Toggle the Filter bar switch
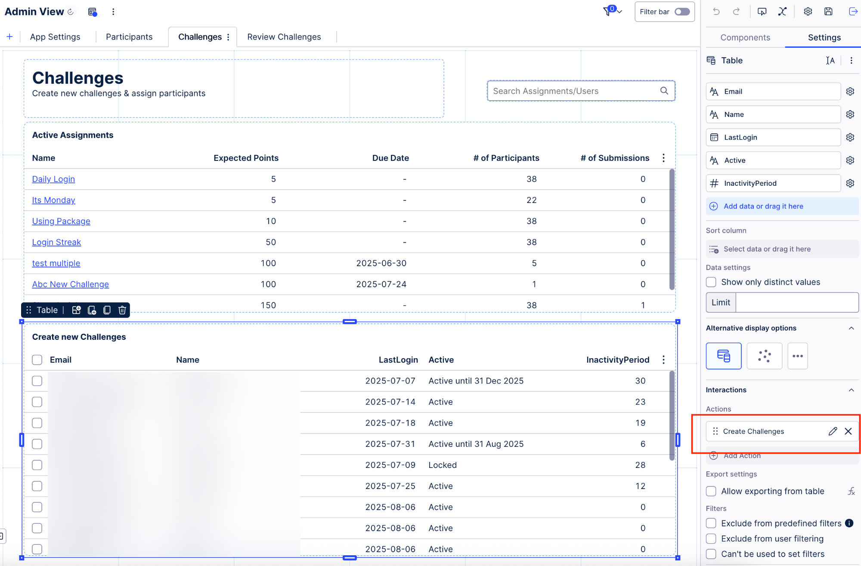The width and height of the screenshot is (861, 566). pyautogui.click(x=682, y=12)
